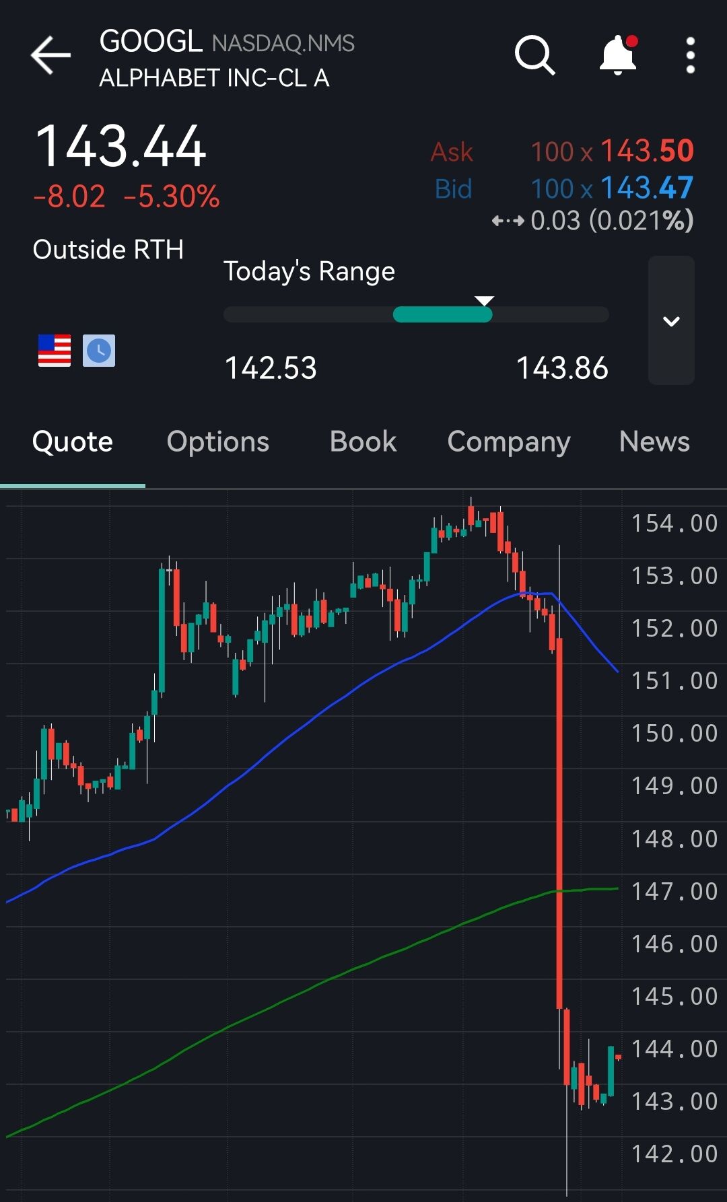Open the Company tab
Image resolution: width=727 pixels, height=1202 pixels.
tap(509, 442)
